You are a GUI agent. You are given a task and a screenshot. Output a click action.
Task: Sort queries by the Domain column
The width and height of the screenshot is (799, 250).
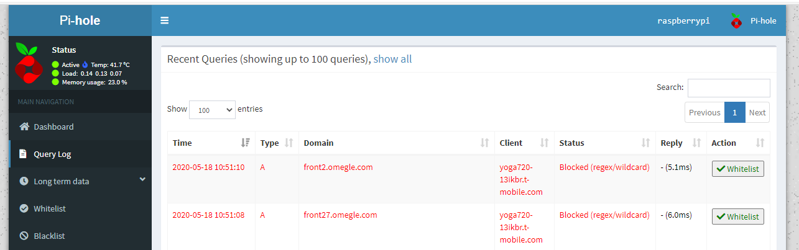(397, 143)
